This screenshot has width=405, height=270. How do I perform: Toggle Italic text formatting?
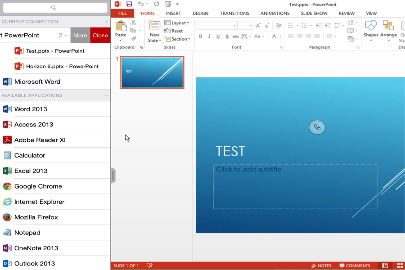209,36
